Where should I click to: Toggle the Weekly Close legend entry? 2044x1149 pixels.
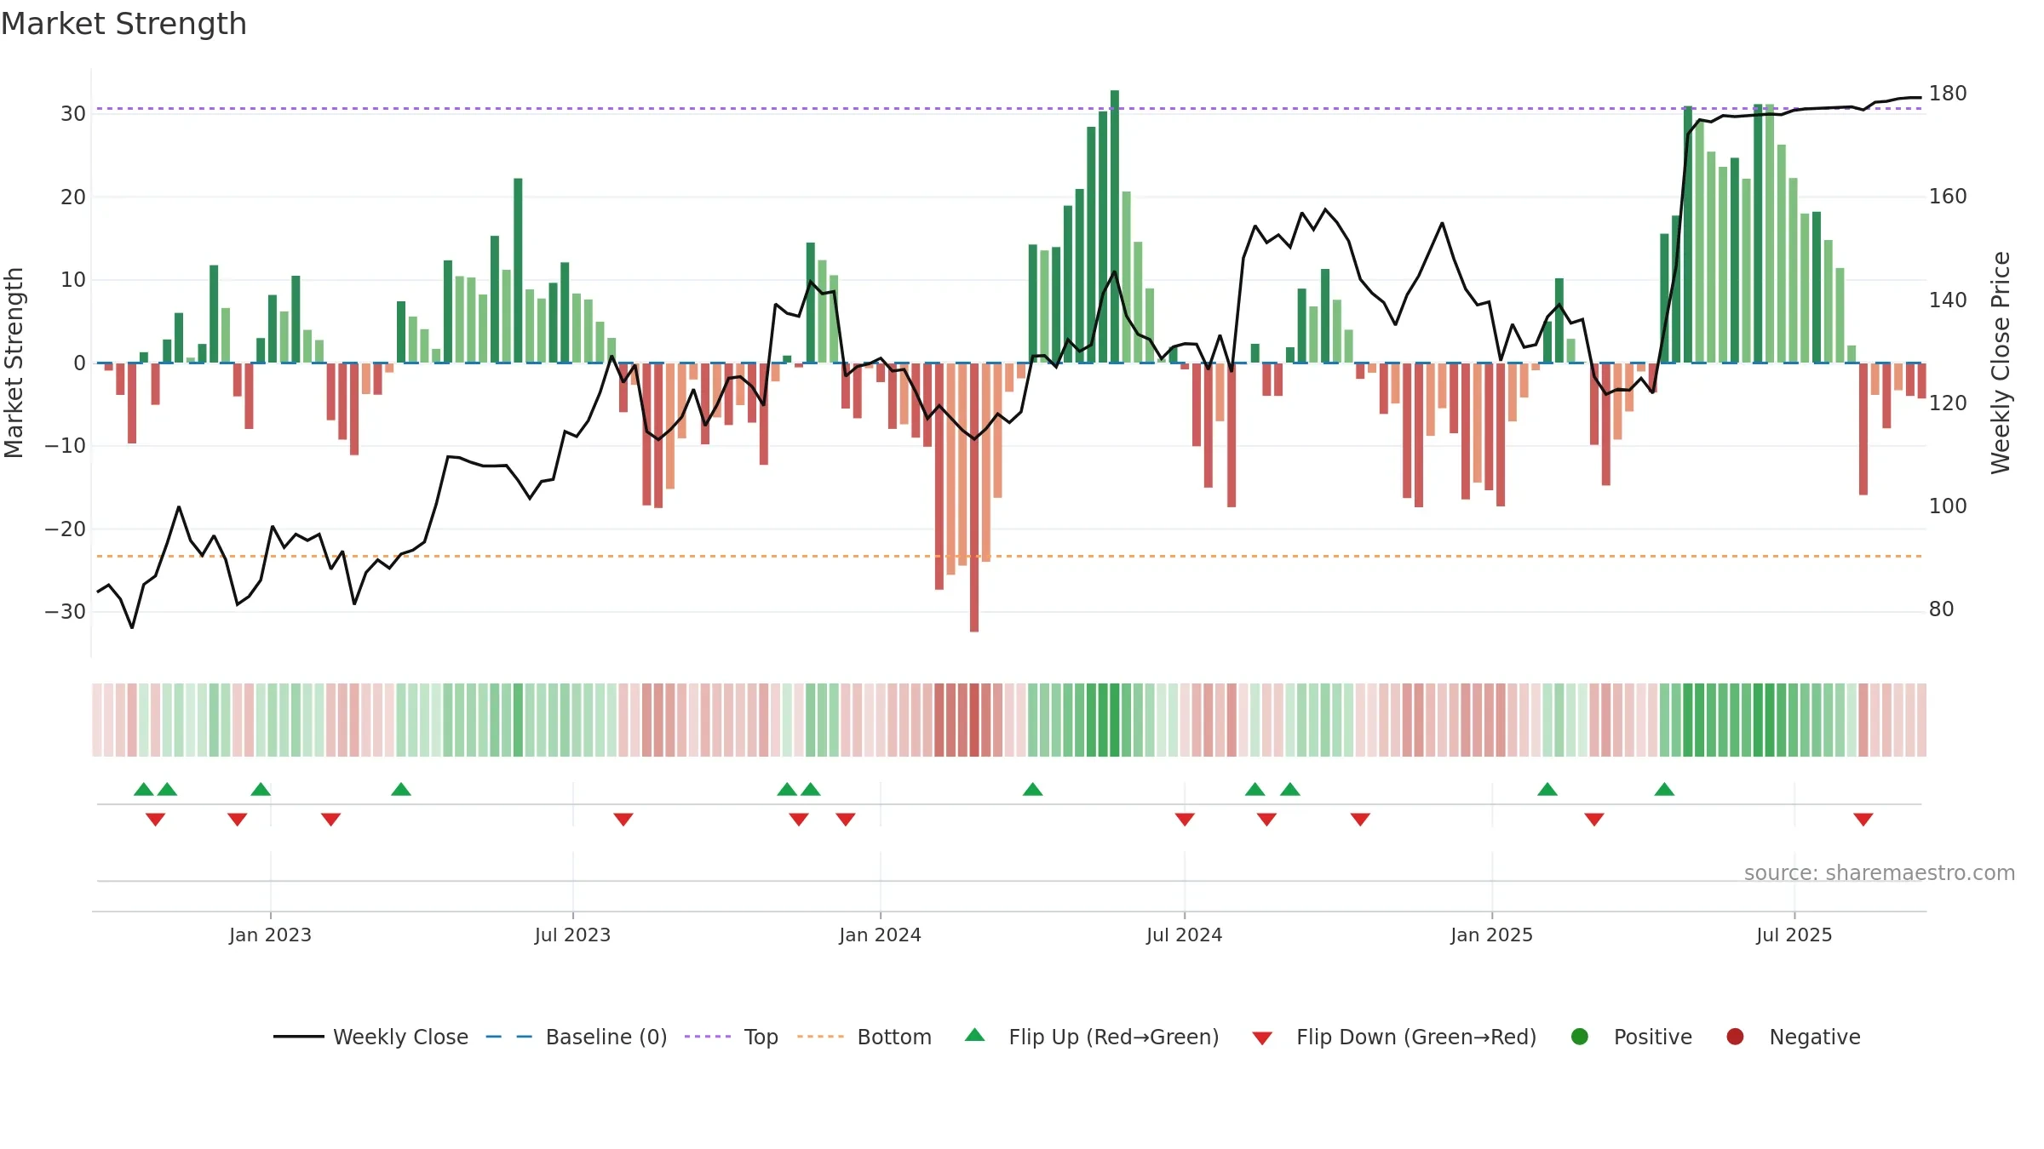pos(370,1037)
